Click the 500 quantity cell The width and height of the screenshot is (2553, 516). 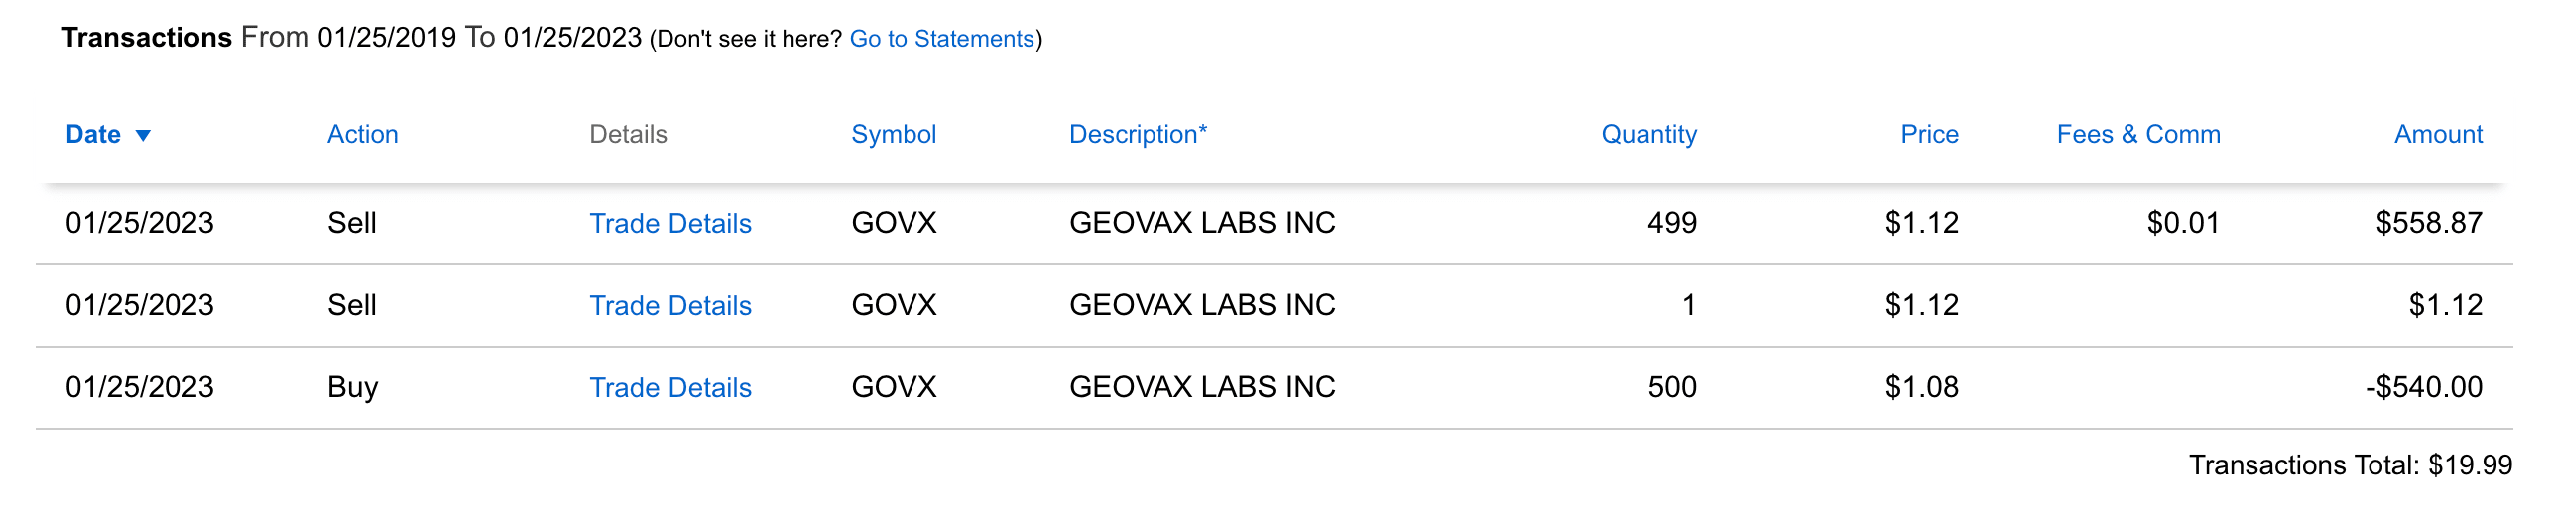coord(1671,387)
